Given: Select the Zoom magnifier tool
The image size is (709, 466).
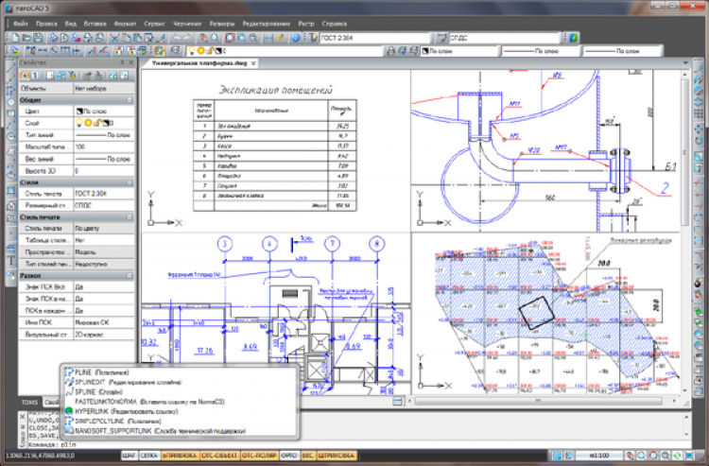Looking at the screenshot, I should click(x=216, y=38).
